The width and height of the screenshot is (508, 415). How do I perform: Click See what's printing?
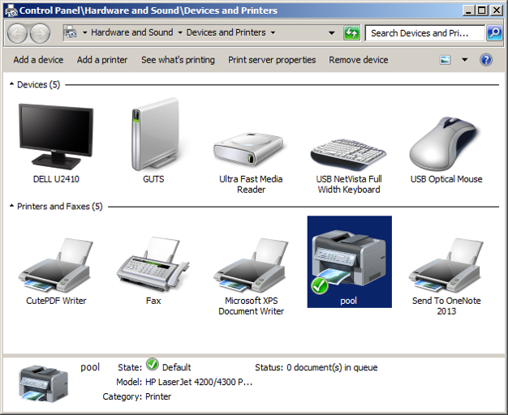click(x=178, y=60)
